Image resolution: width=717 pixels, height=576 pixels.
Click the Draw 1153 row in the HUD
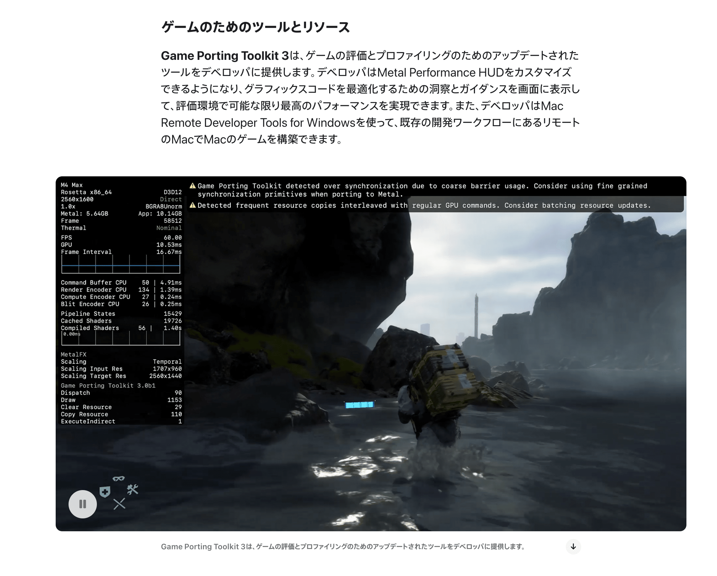[121, 400]
